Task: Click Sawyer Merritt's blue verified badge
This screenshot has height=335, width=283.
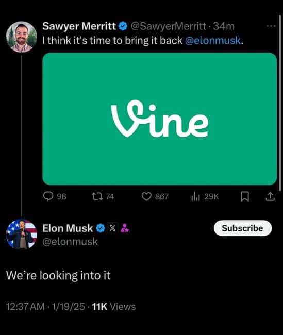Action: [x=123, y=26]
